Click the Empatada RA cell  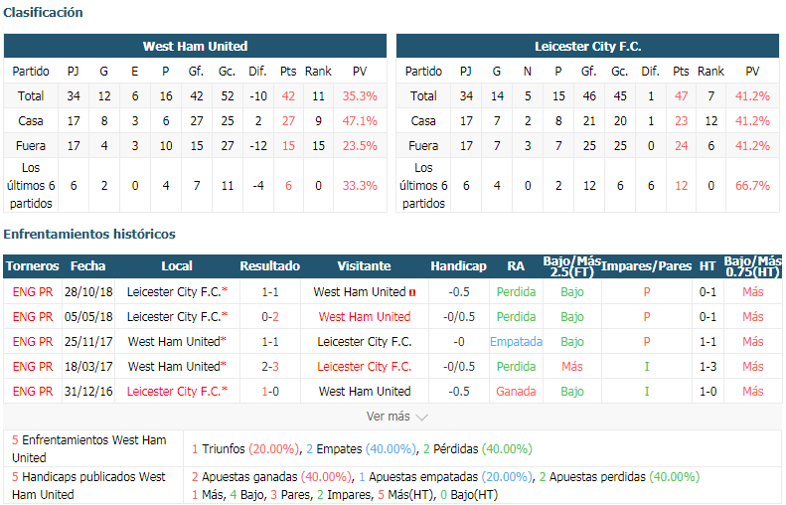pos(516,342)
